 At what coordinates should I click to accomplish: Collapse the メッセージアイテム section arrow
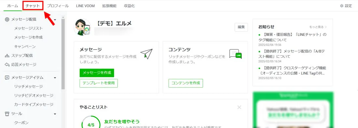pos(55,78)
